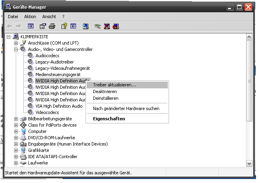This screenshot has height=183, width=260.
Task: Click the Mediensteuerungsgerät speaker icon
Action: [30, 75]
